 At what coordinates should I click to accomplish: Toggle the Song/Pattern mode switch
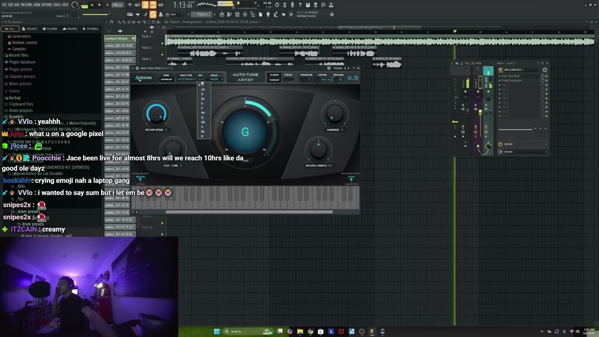click(x=85, y=6)
